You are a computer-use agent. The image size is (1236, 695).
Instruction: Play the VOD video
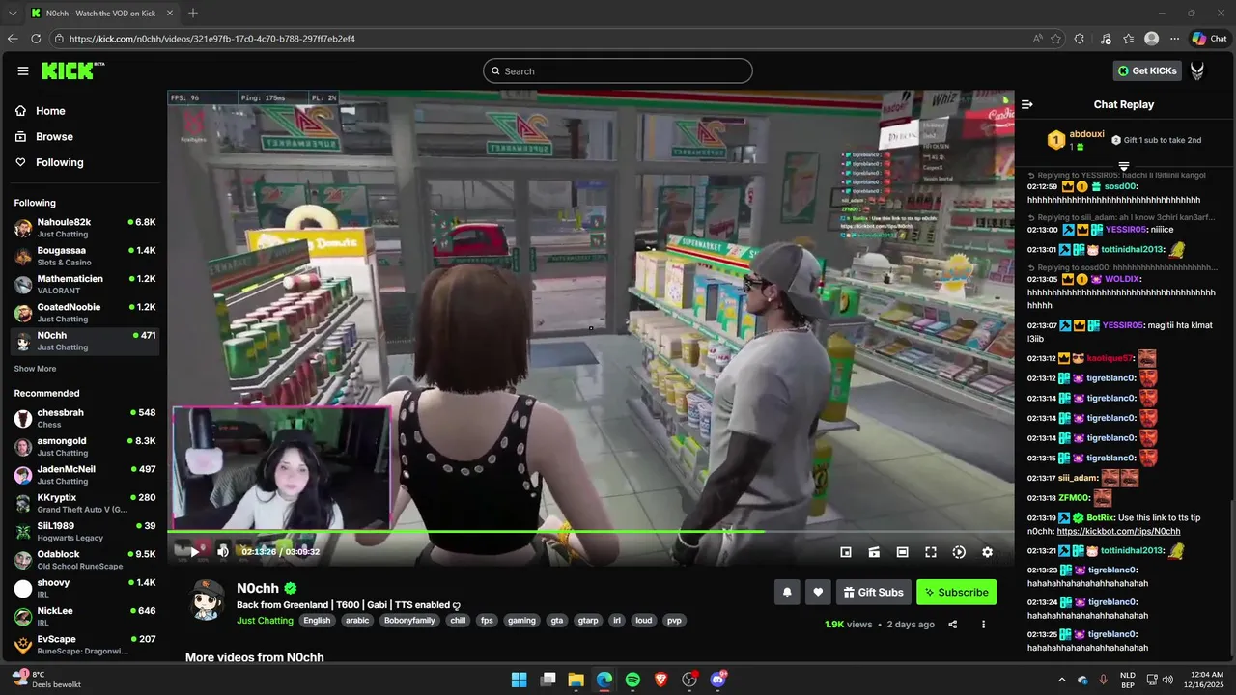coord(194,552)
